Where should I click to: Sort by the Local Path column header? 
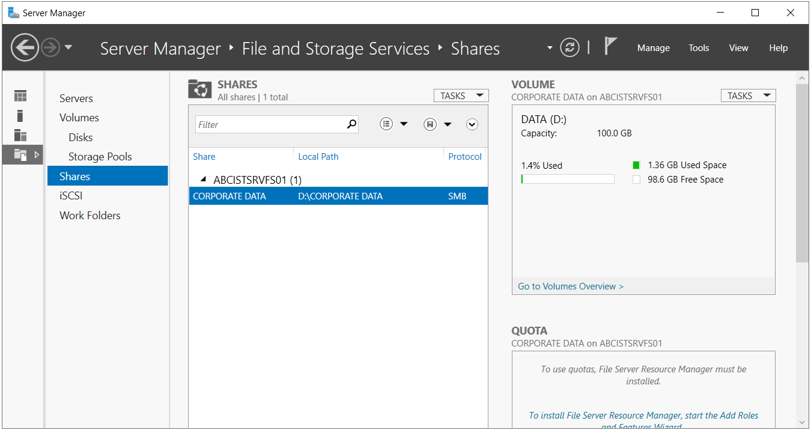(x=318, y=157)
